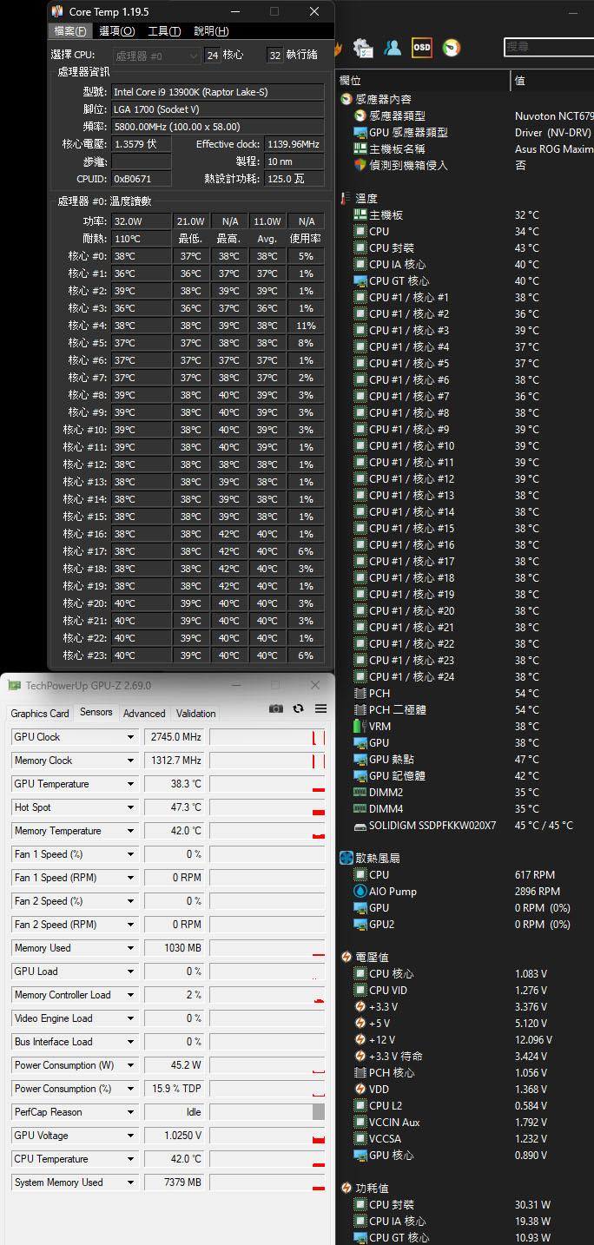Click the green VRM battery icon

[360, 726]
